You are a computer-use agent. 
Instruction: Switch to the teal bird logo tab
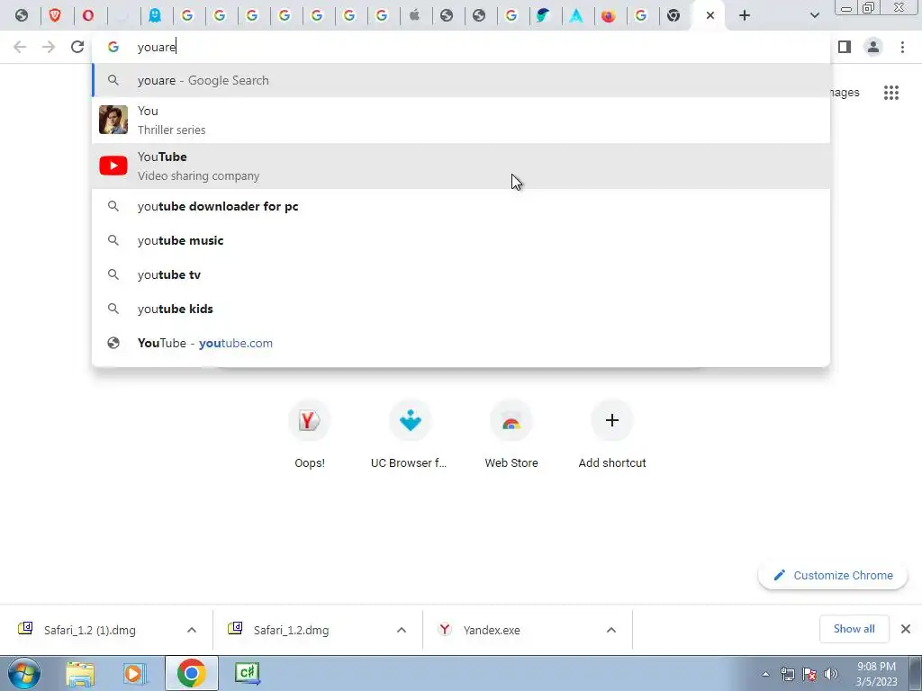pos(543,15)
